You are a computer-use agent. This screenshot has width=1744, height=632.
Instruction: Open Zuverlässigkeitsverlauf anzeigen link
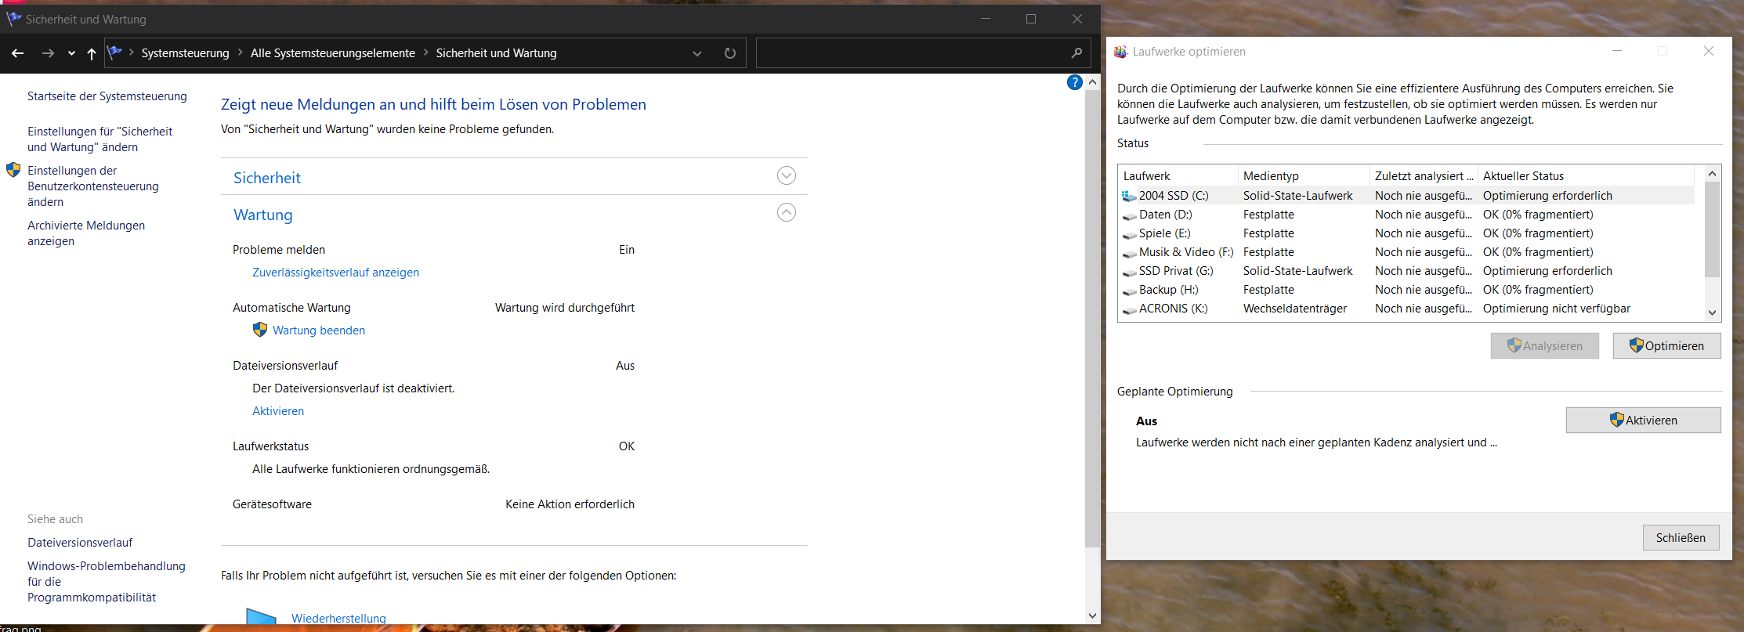(x=335, y=273)
